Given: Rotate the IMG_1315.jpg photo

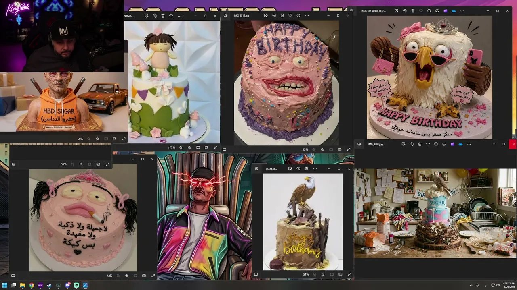Looking at the screenshot, I should point(274,16).
